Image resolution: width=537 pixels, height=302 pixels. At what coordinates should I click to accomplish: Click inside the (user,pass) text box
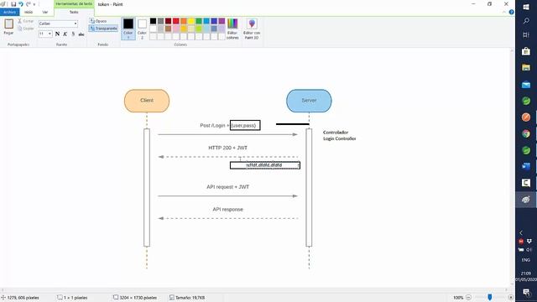click(x=245, y=125)
